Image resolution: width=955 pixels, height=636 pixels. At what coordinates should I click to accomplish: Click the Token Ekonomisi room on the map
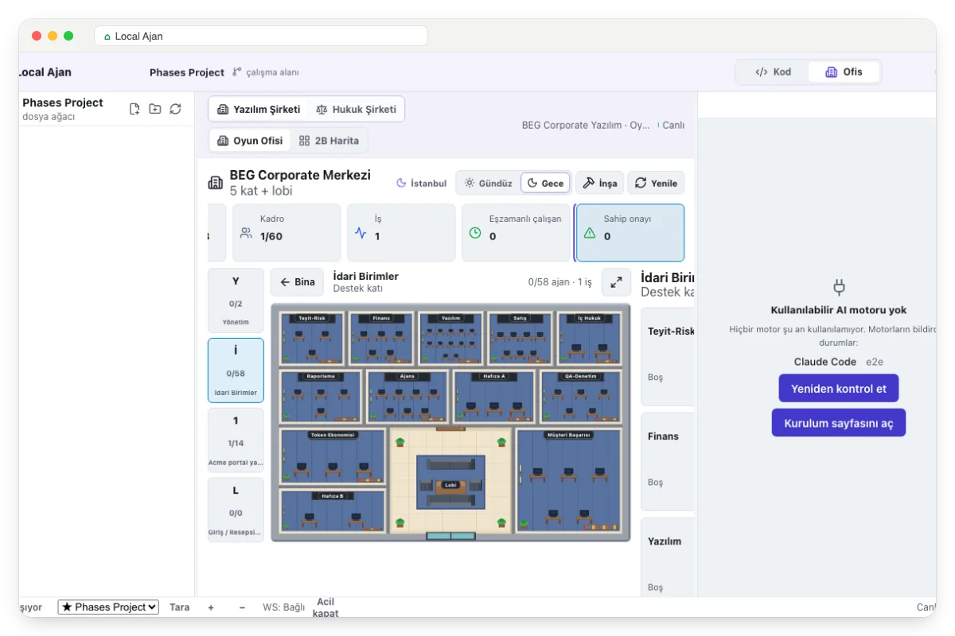(x=333, y=456)
